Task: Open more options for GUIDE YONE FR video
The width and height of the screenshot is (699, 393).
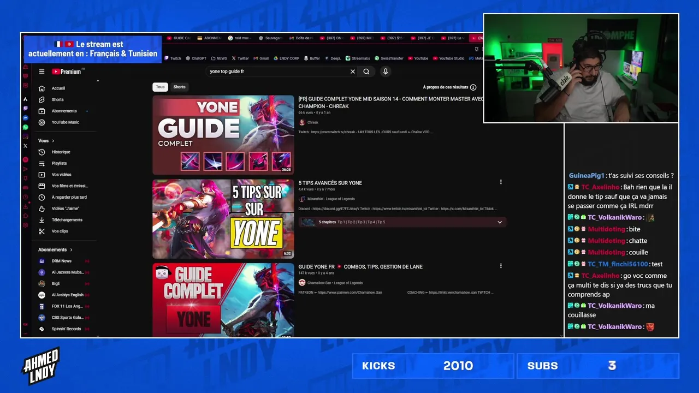Action: [x=501, y=266]
